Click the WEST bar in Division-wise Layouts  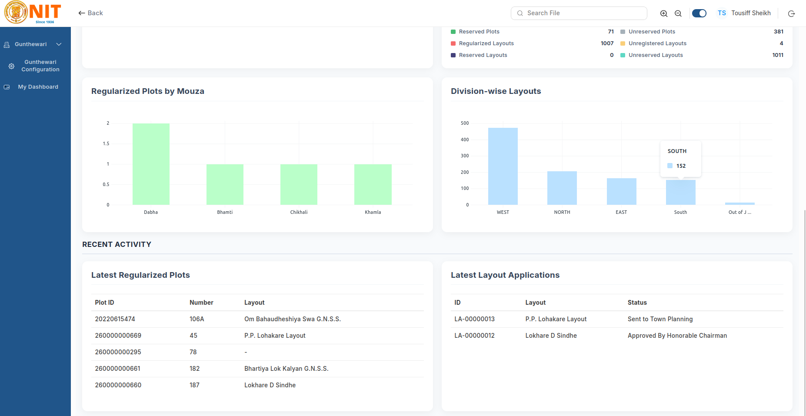503,166
